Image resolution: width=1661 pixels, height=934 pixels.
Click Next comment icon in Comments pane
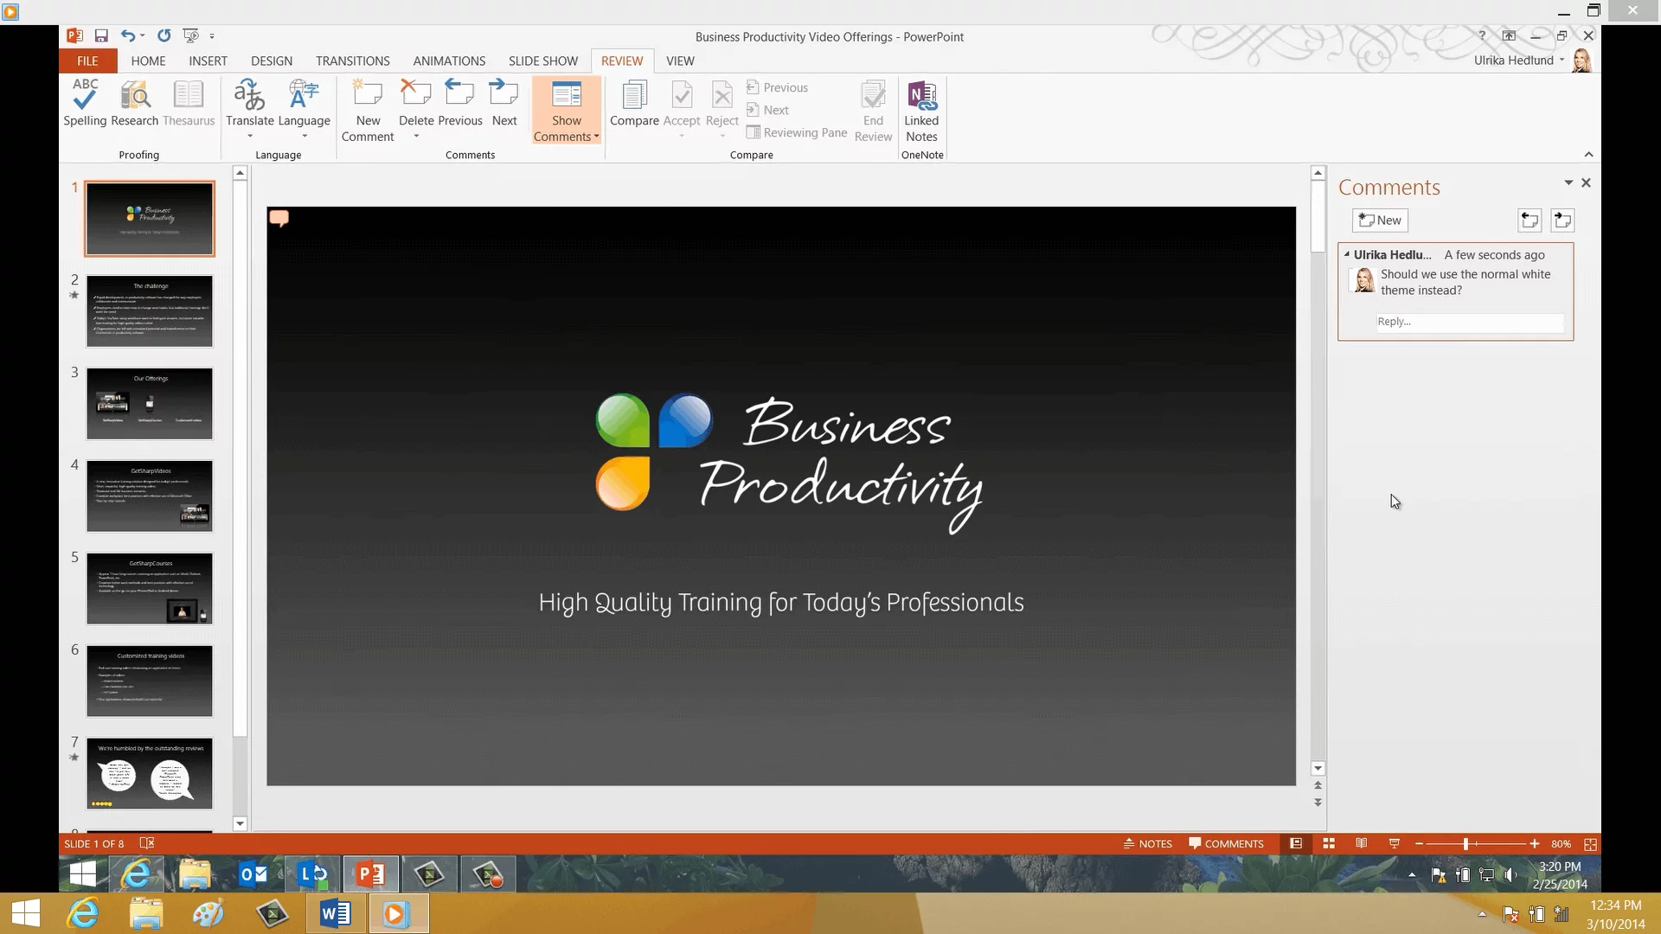point(1562,221)
